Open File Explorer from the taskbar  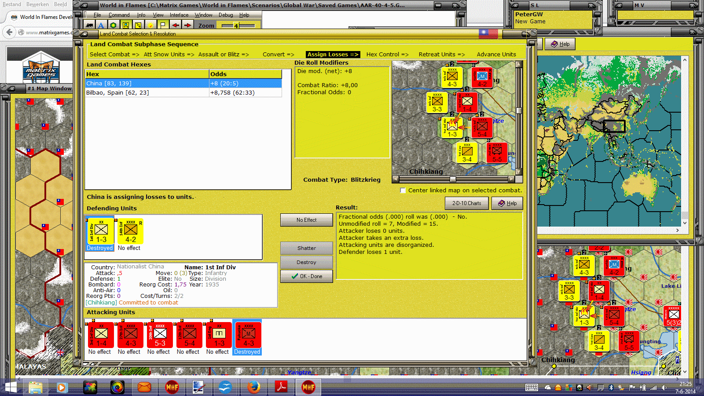click(x=36, y=388)
